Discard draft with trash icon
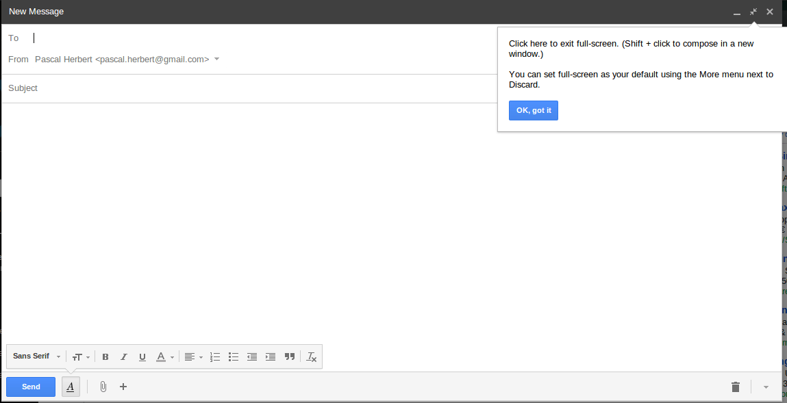The height and width of the screenshot is (403, 787). [x=736, y=387]
